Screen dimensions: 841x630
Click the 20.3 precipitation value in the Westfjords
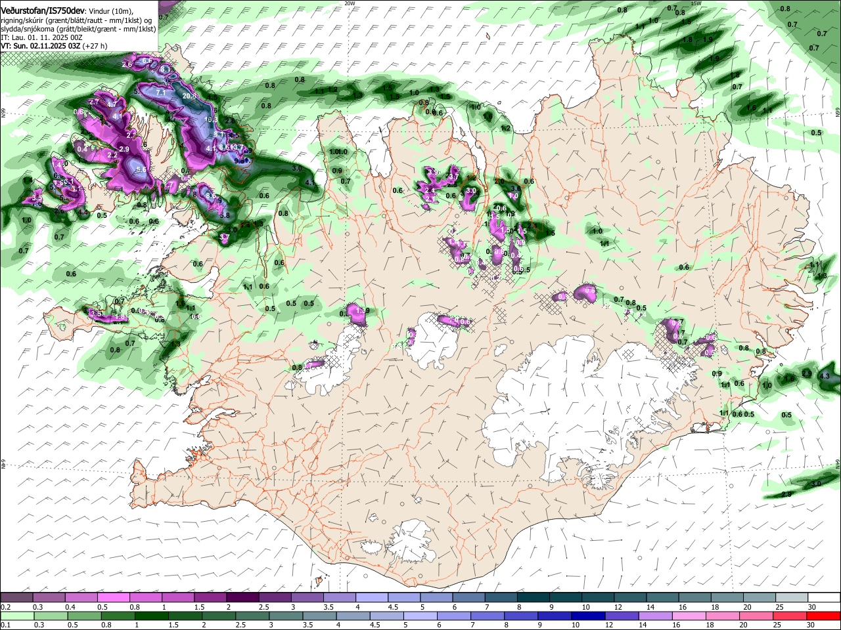pos(189,96)
